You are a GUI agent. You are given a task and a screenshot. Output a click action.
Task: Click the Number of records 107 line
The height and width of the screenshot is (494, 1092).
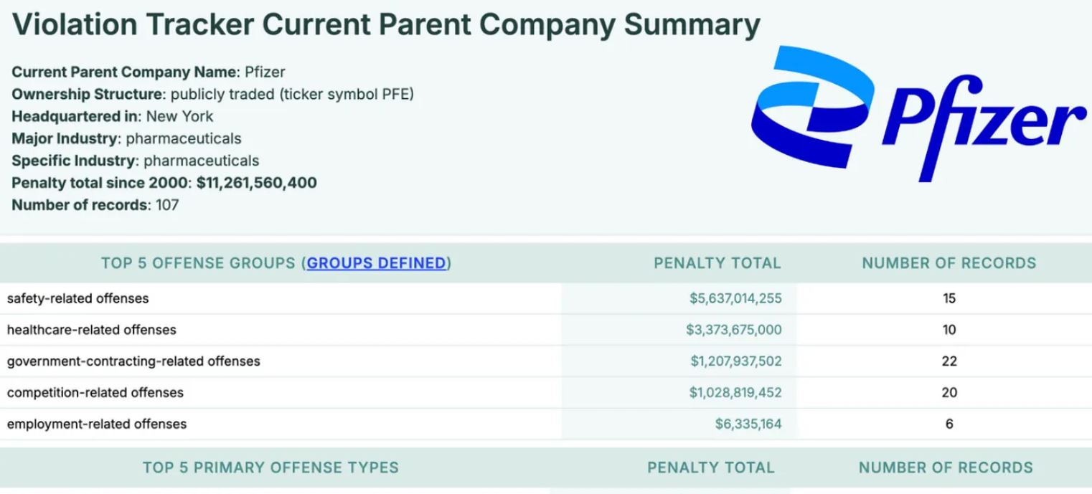coord(95,205)
